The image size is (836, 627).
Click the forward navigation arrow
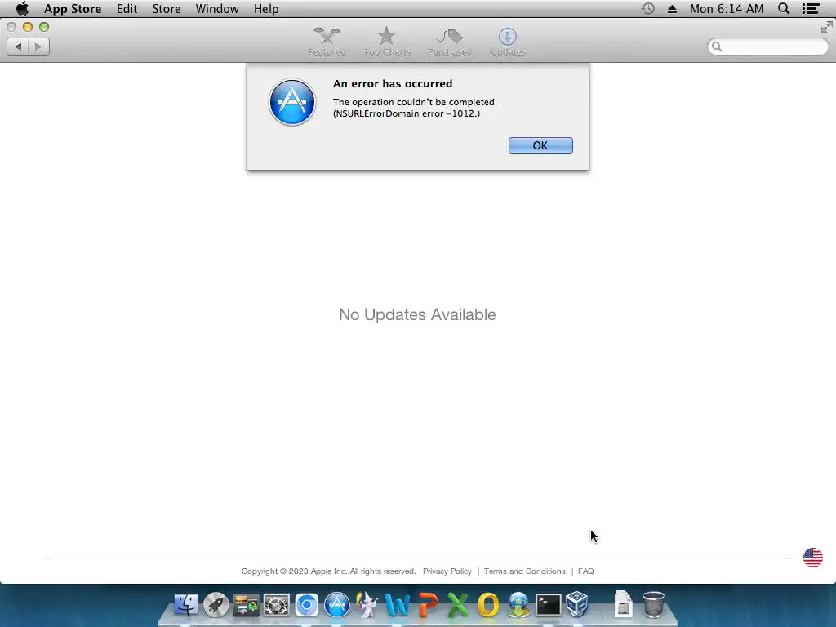(39, 47)
